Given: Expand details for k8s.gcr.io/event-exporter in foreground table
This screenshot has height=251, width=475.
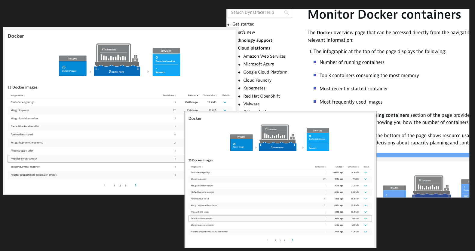Looking at the screenshot, I should coord(366,225).
